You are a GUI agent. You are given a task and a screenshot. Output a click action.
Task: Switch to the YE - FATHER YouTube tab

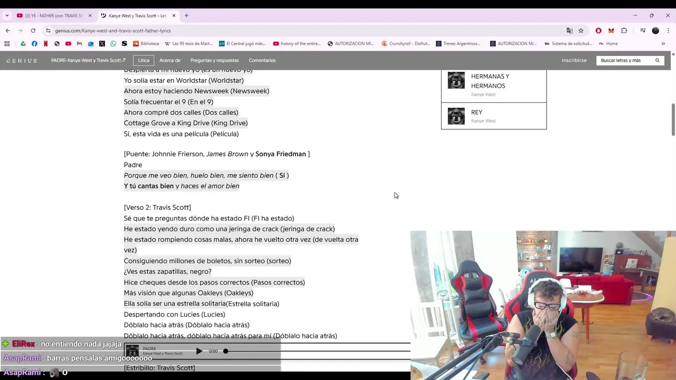click(x=54, y=15)
